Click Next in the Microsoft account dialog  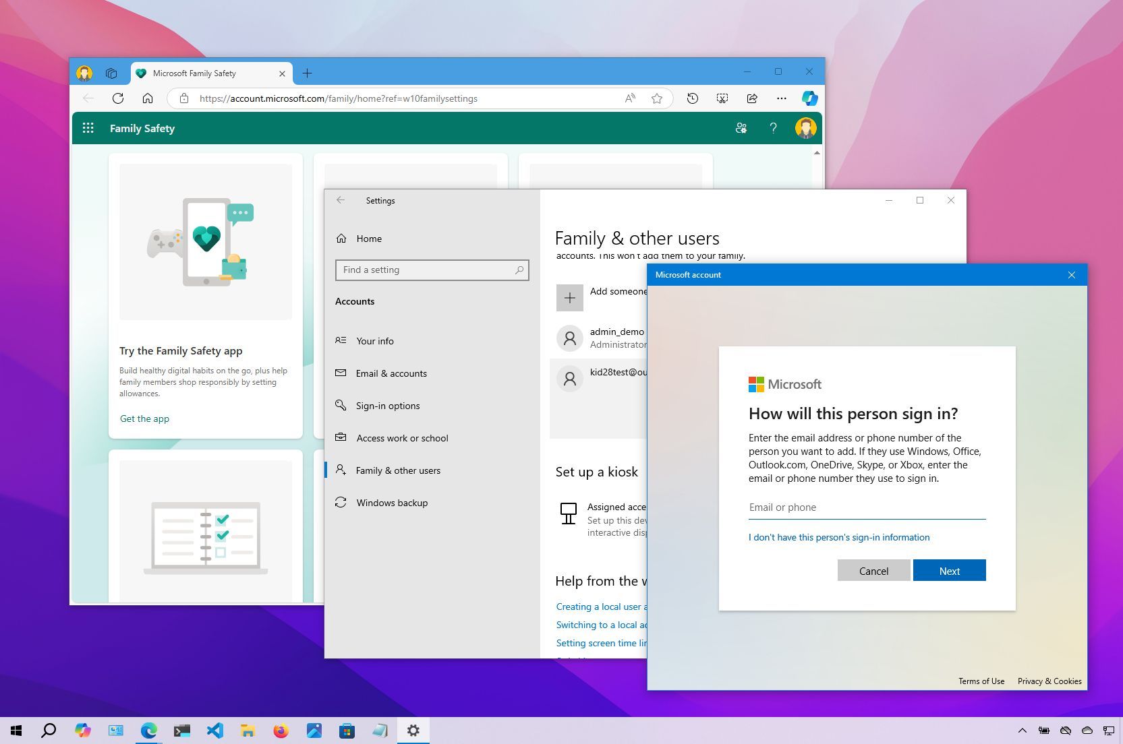click(949, 570)
